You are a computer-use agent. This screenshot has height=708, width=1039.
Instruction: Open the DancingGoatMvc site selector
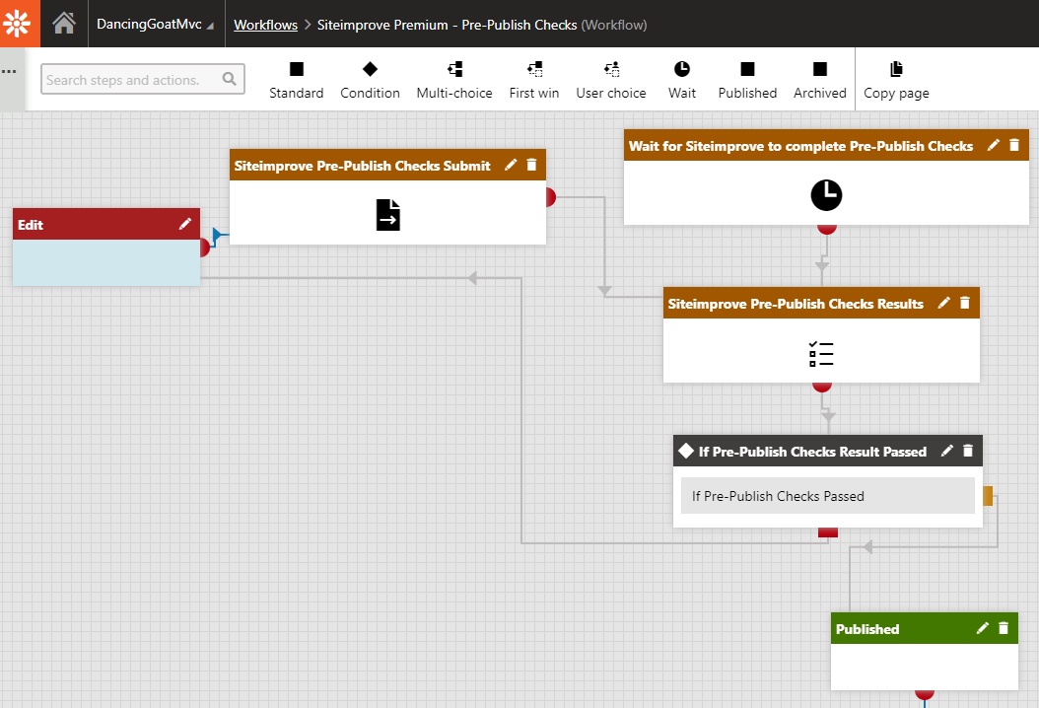click(x=156, y=25)
